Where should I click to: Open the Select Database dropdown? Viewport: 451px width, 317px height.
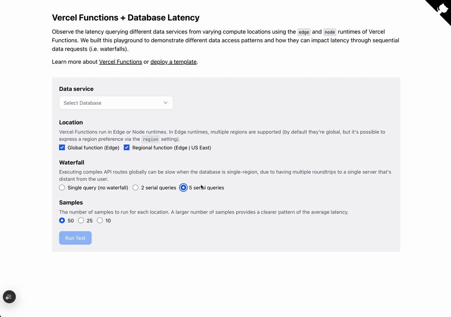(116, 103)
